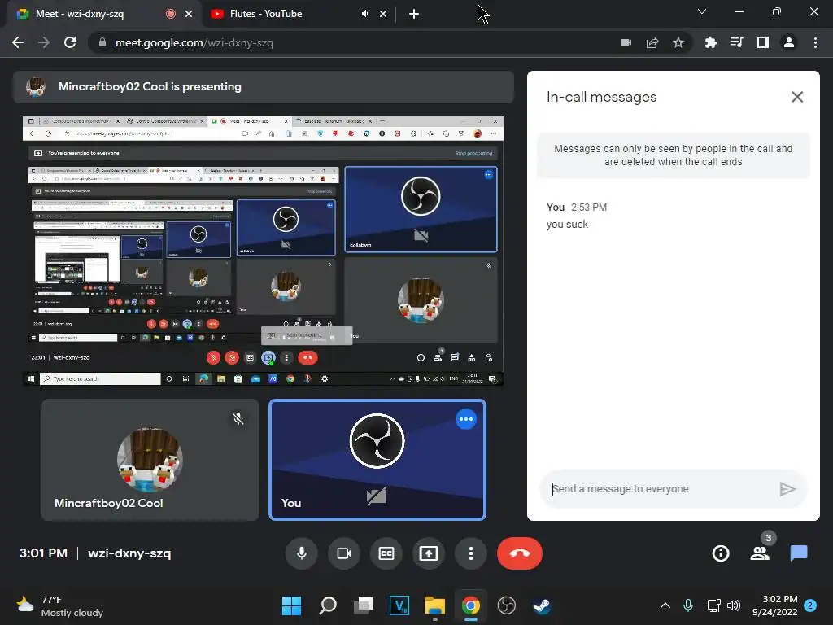The width and height of the screenshot is (833, 625).
Task: Click the site lock icon in address bar
Action: pyautogui.click(x=102, y=42)
